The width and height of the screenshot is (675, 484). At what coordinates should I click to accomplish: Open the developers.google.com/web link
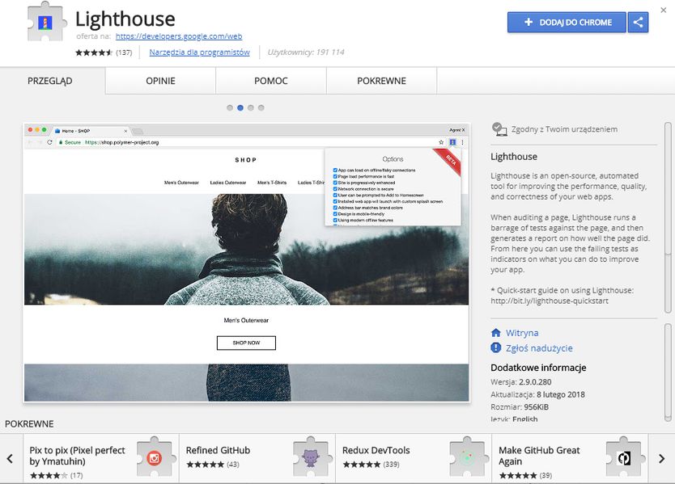(x=178, y=36)
